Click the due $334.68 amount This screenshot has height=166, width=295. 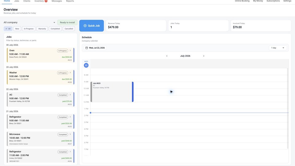(x=67, y=57)
